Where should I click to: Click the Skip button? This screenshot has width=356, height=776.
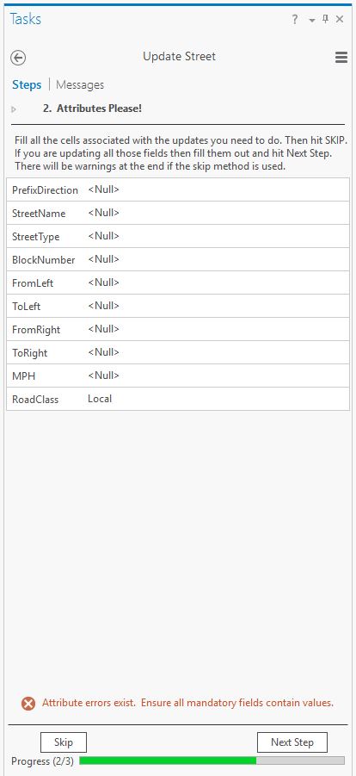[x=64, y=742]
